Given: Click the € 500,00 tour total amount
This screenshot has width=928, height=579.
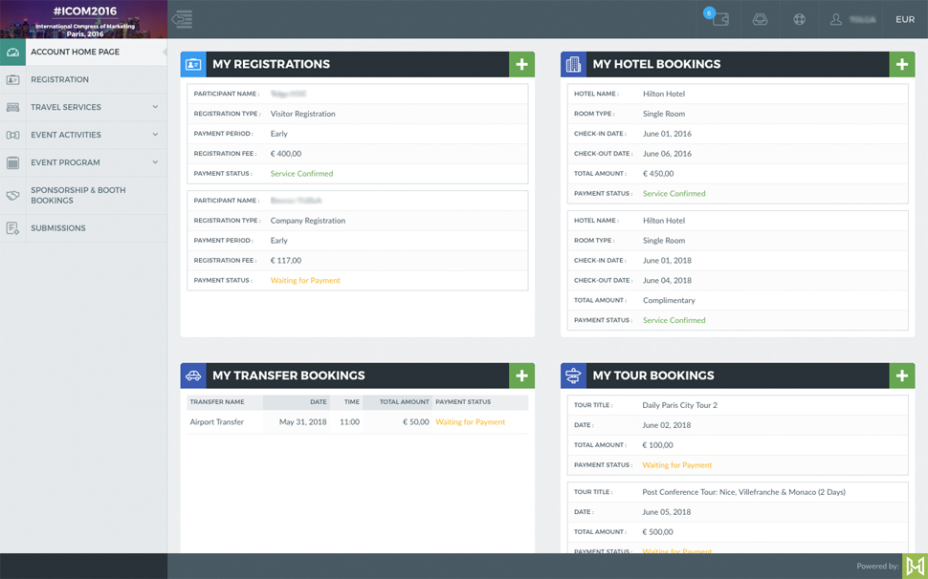Looking at the screenshot, I should tap(657, 532).
